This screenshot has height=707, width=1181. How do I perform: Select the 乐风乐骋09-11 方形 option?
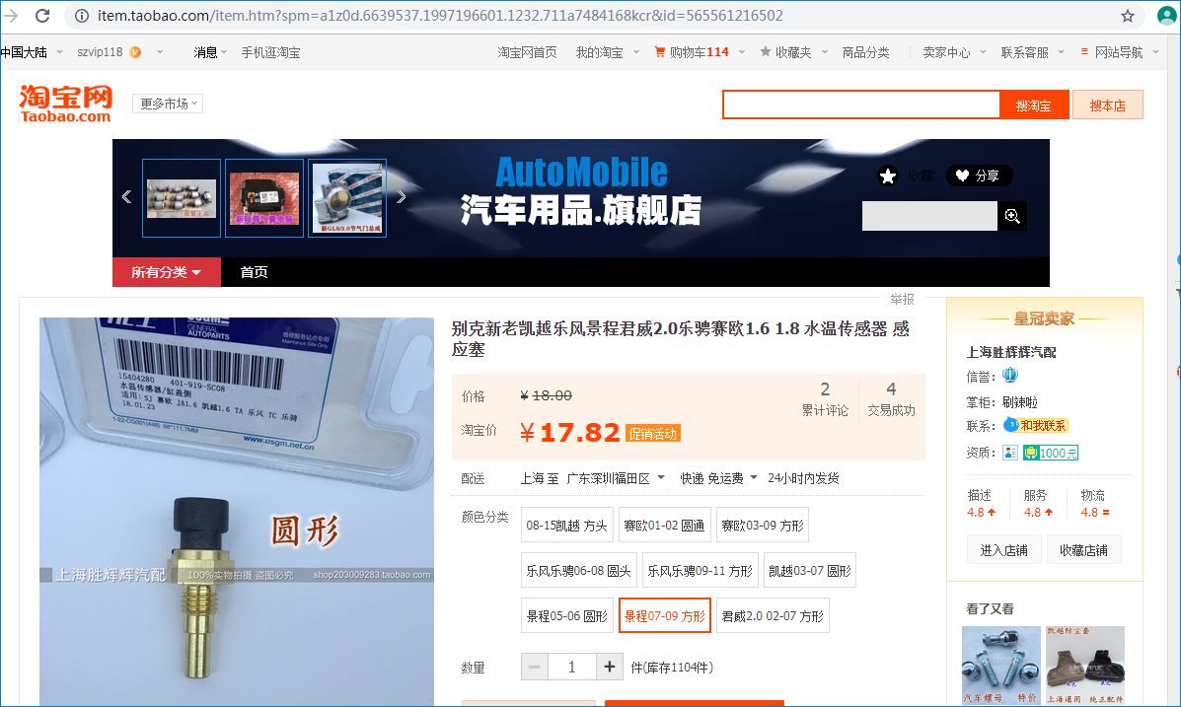coord(700,571)
